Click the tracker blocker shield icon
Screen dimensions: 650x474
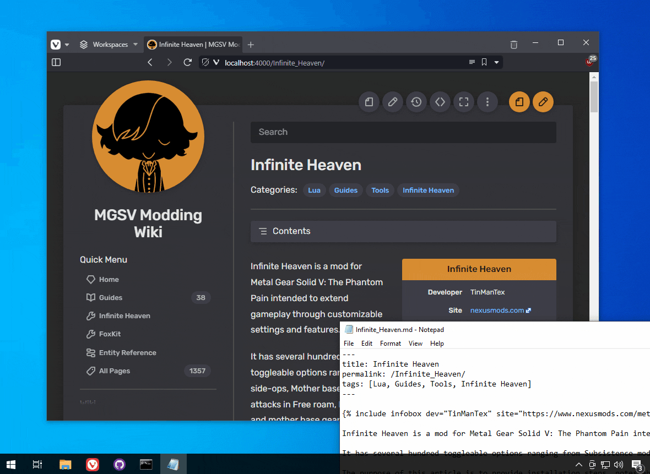click(x=205, y=63)
